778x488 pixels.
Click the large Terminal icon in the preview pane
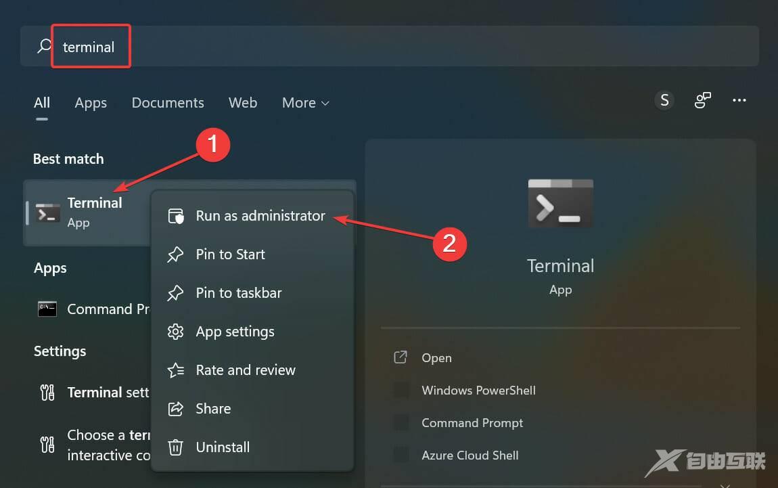click(561, 204)
